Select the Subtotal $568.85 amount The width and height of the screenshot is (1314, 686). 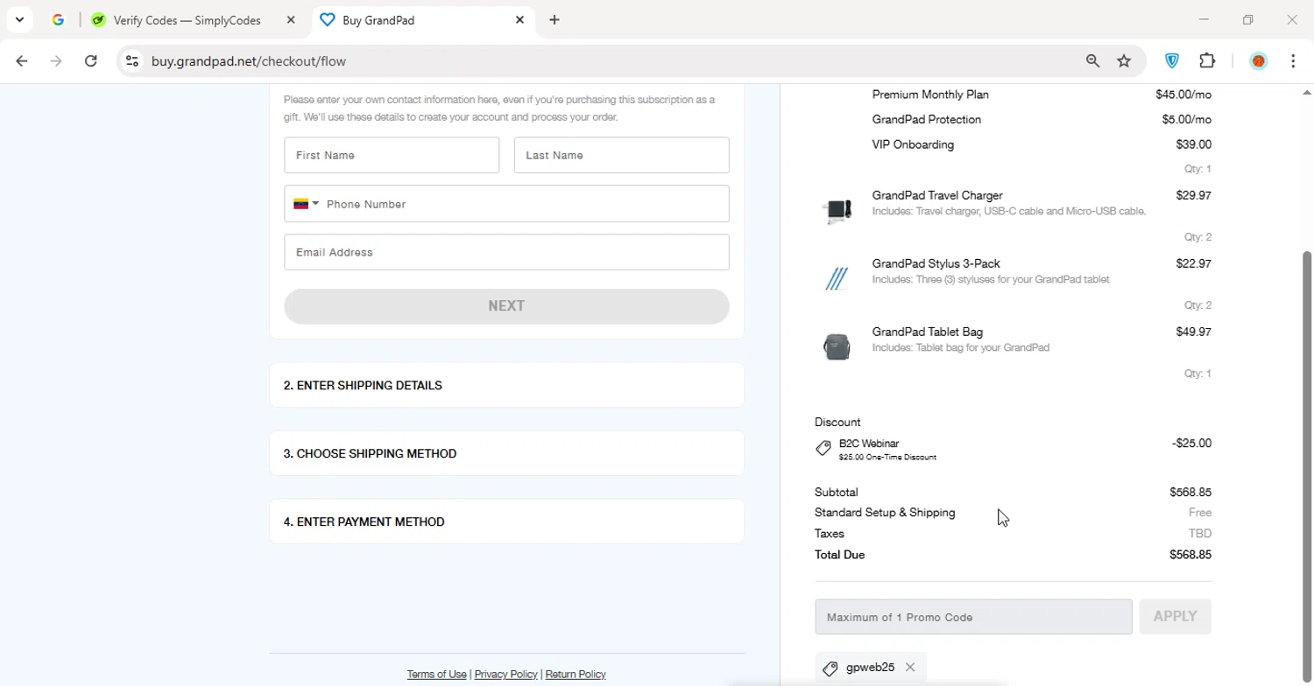click(x=1190, y=493)
